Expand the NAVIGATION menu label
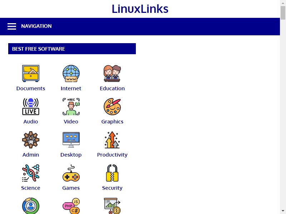 36,26
